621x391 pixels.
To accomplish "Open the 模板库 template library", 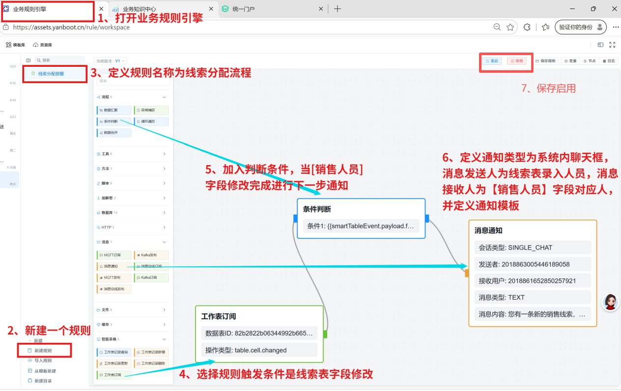I will pos(15,45).
